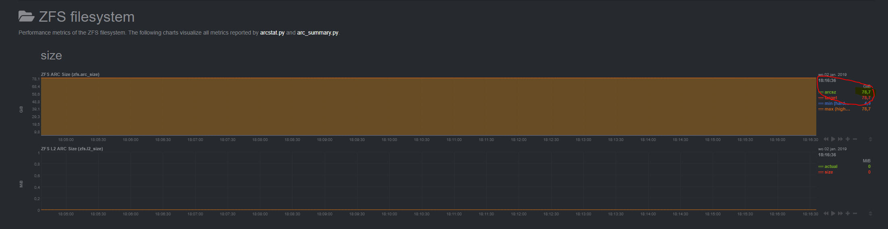This screenshot has width=888, height=229.
Task: Click the resize handle of the L2 ARC chart
Action: pyautogui.click(x=870, y=213)
